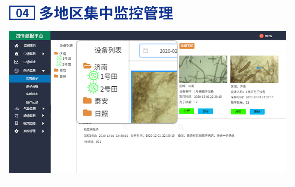Click the 系统管理 gear icon
Screen dimensions: 295x187
click(16, 131)
